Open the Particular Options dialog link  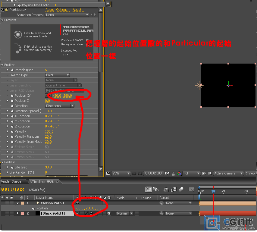pos(63,10)
